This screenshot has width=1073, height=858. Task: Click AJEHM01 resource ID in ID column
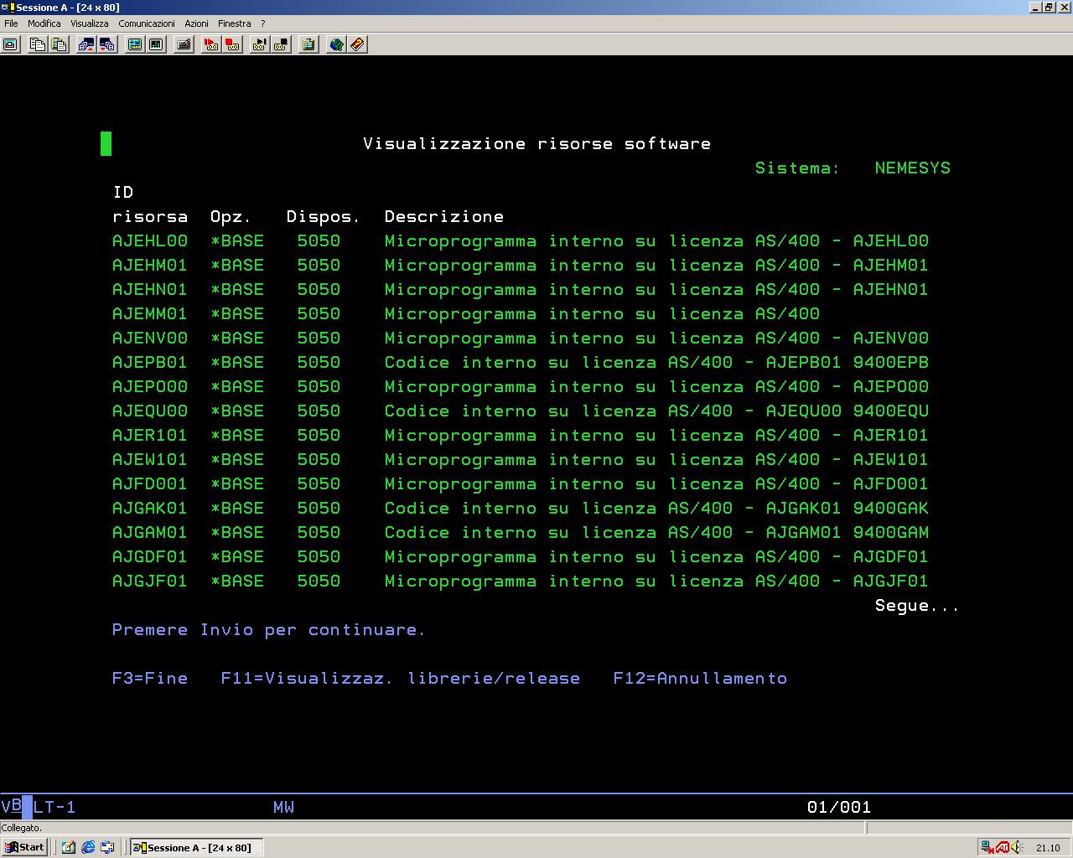click(150, 265)
